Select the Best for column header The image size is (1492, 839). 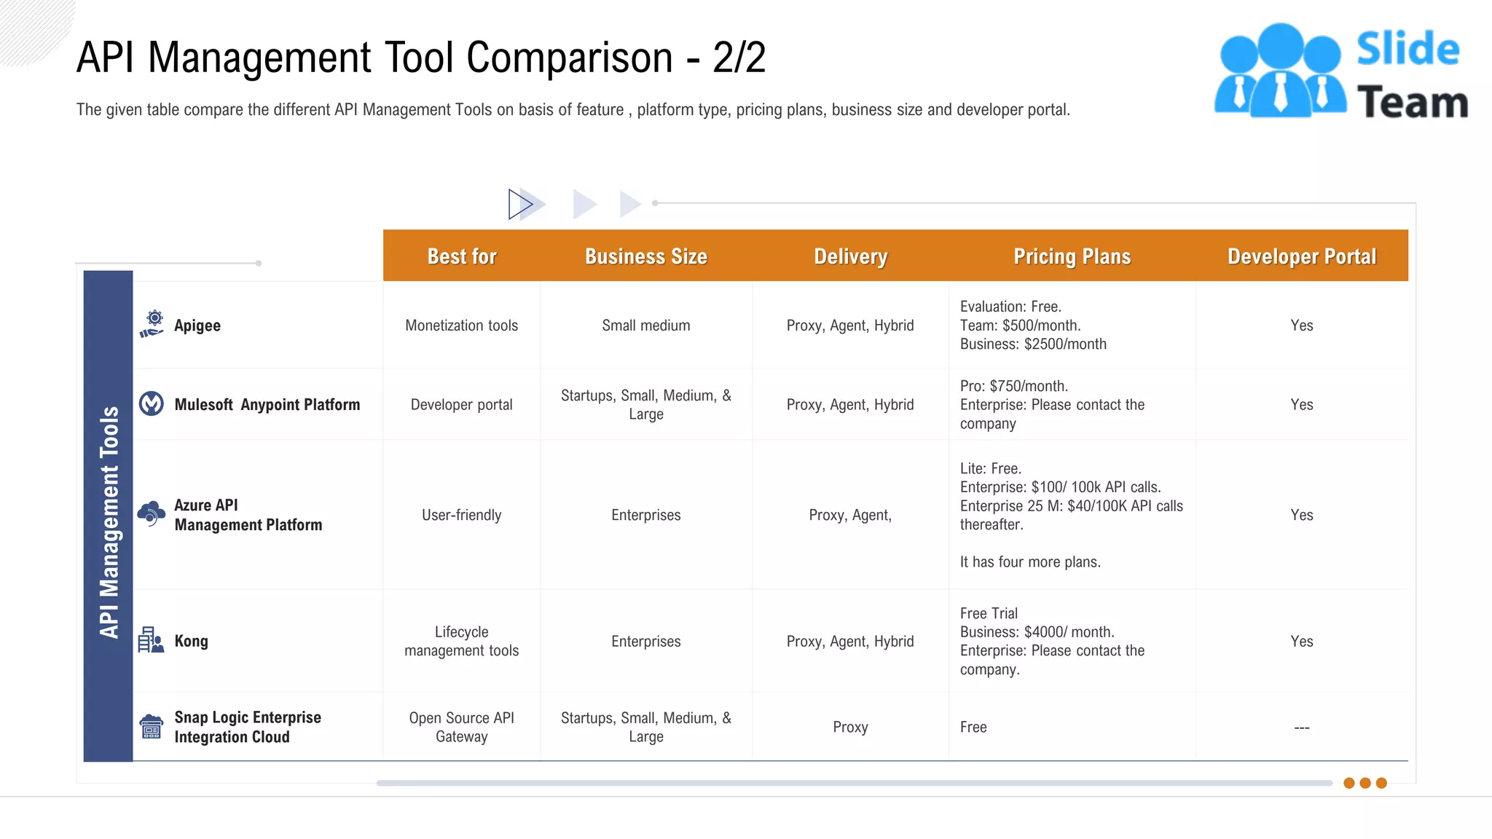point(462,256)
